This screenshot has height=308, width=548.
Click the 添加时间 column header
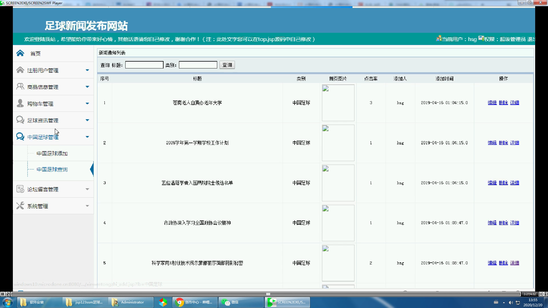(x=444, y=79)
